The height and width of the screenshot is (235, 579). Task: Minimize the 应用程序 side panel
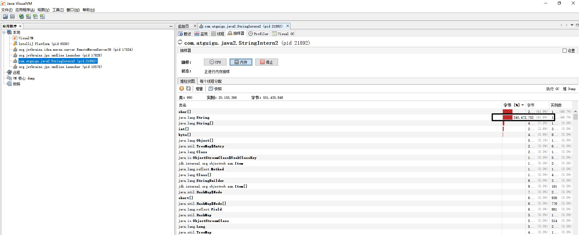[x=171, y=26]
